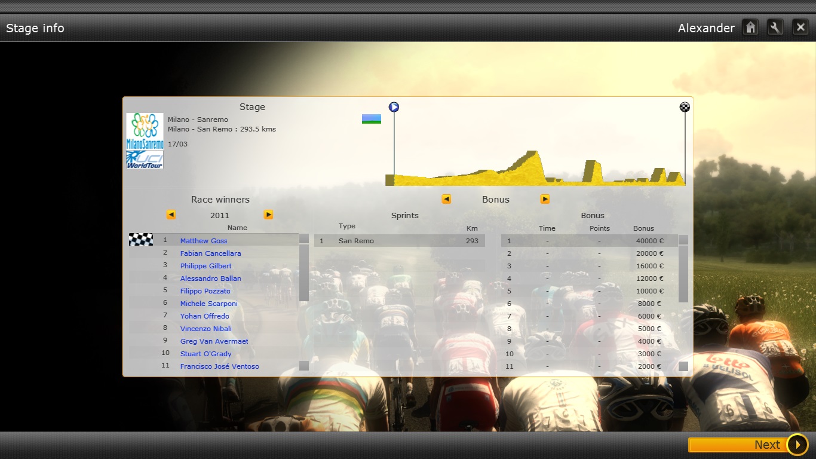Open settings via the wrench icon
This screenshot has height=459, width=816.
pyautogui.click(x=775, y=27)
